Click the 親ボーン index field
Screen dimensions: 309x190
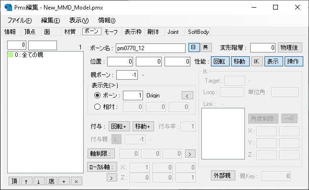[x=127, y=75]
